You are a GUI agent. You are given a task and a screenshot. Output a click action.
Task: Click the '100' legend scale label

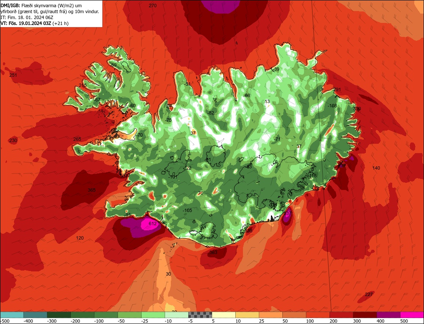(x=310, y=321)
